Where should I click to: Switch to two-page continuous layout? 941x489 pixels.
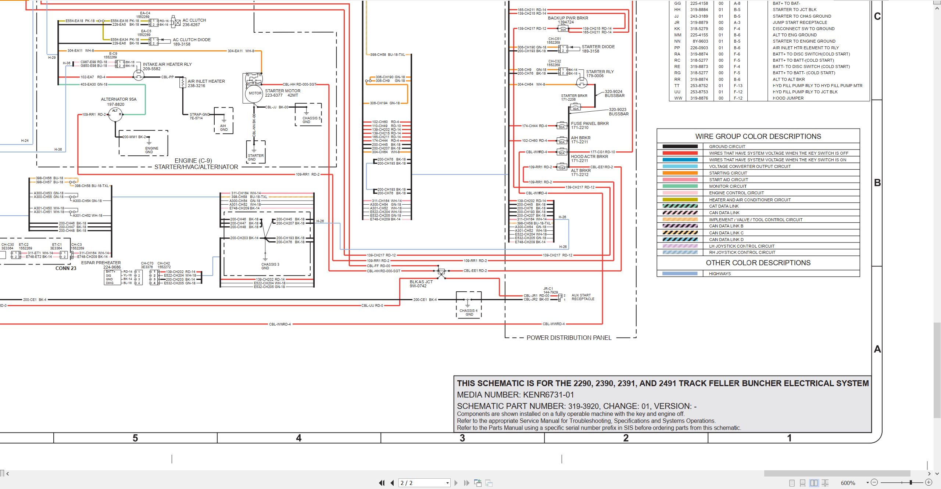tap(825, 483)
